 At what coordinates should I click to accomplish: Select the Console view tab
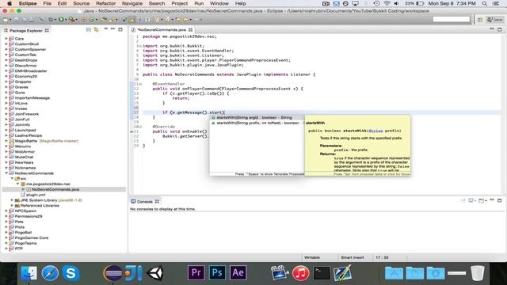(145, 201)
